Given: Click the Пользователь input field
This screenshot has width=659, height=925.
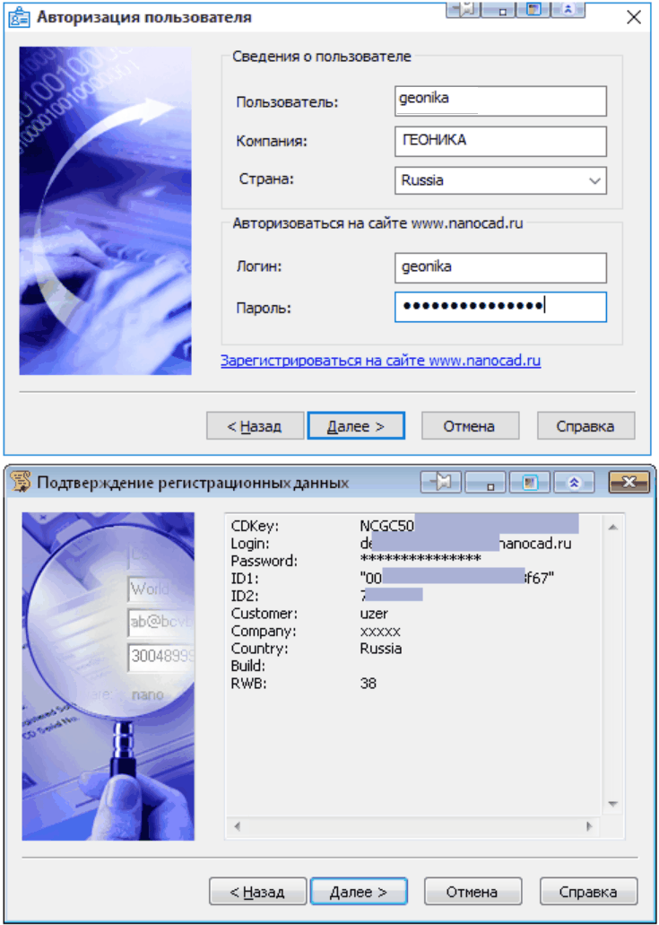Looking at the screenshot, I should 500,100.
